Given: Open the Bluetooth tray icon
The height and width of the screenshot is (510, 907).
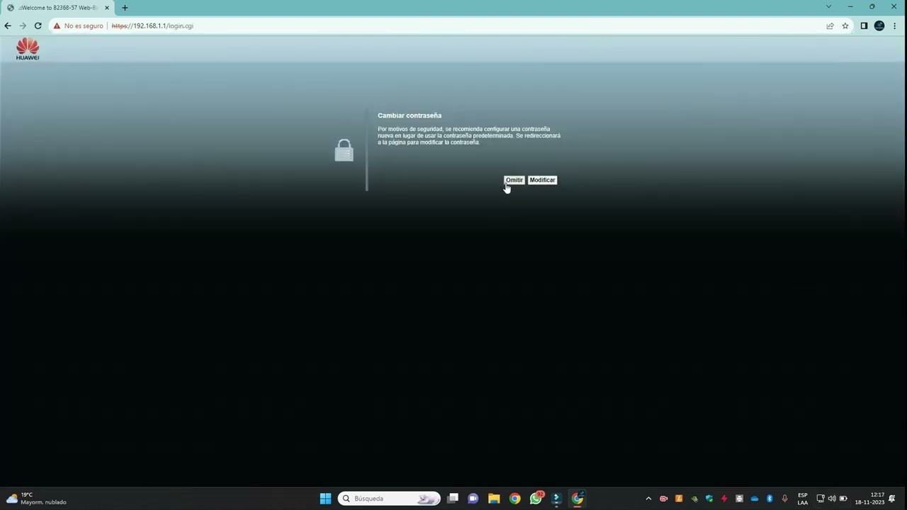Looking at the screenshot, I should (x=770, y=499).
